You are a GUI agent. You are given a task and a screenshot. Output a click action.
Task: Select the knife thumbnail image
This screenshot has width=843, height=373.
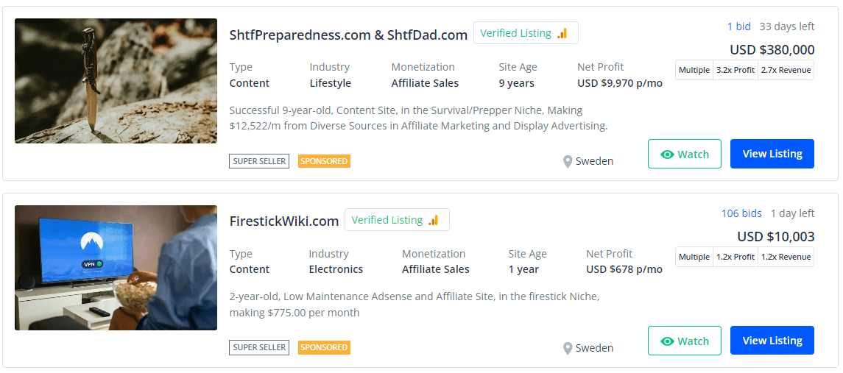(x=116, y=81)
